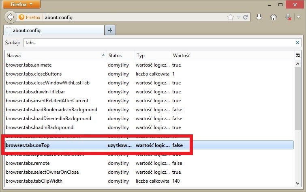The height and width of the screenshot is (192, 306).
Task: Select browser.tabs.drawInTitlebar row
Action: tap(149, 92)
